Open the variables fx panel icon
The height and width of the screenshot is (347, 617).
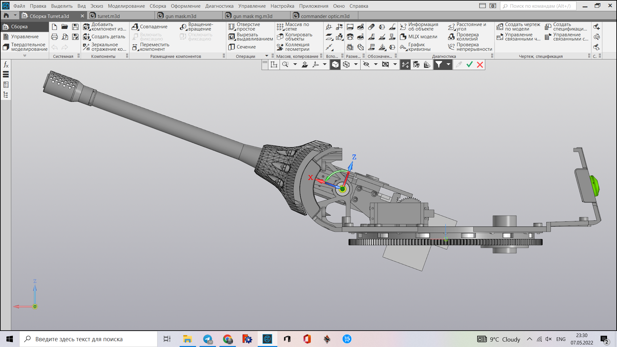pyautogui.click(x=6, y=65)
